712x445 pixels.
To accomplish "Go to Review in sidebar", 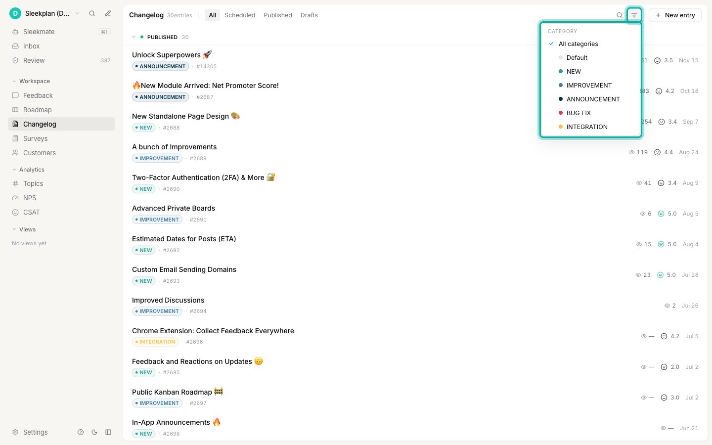I will click(61, 60).
